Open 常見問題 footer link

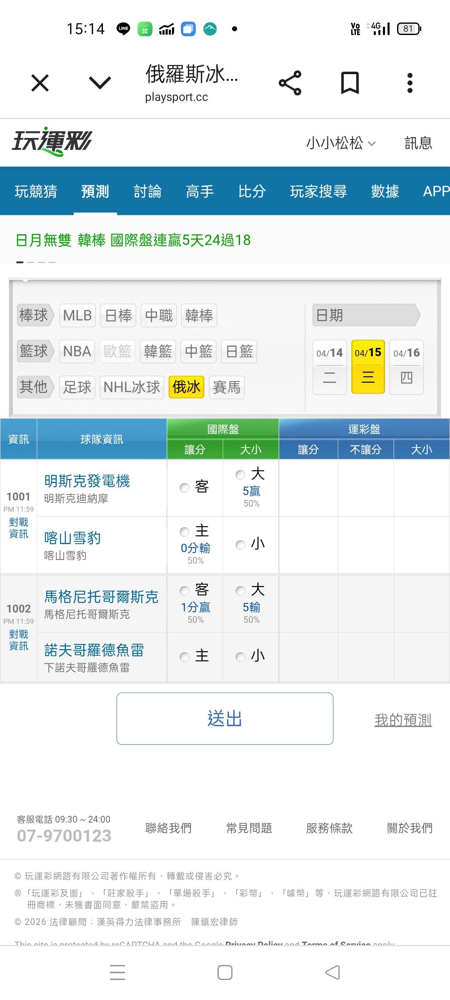(x=249, y=828)
